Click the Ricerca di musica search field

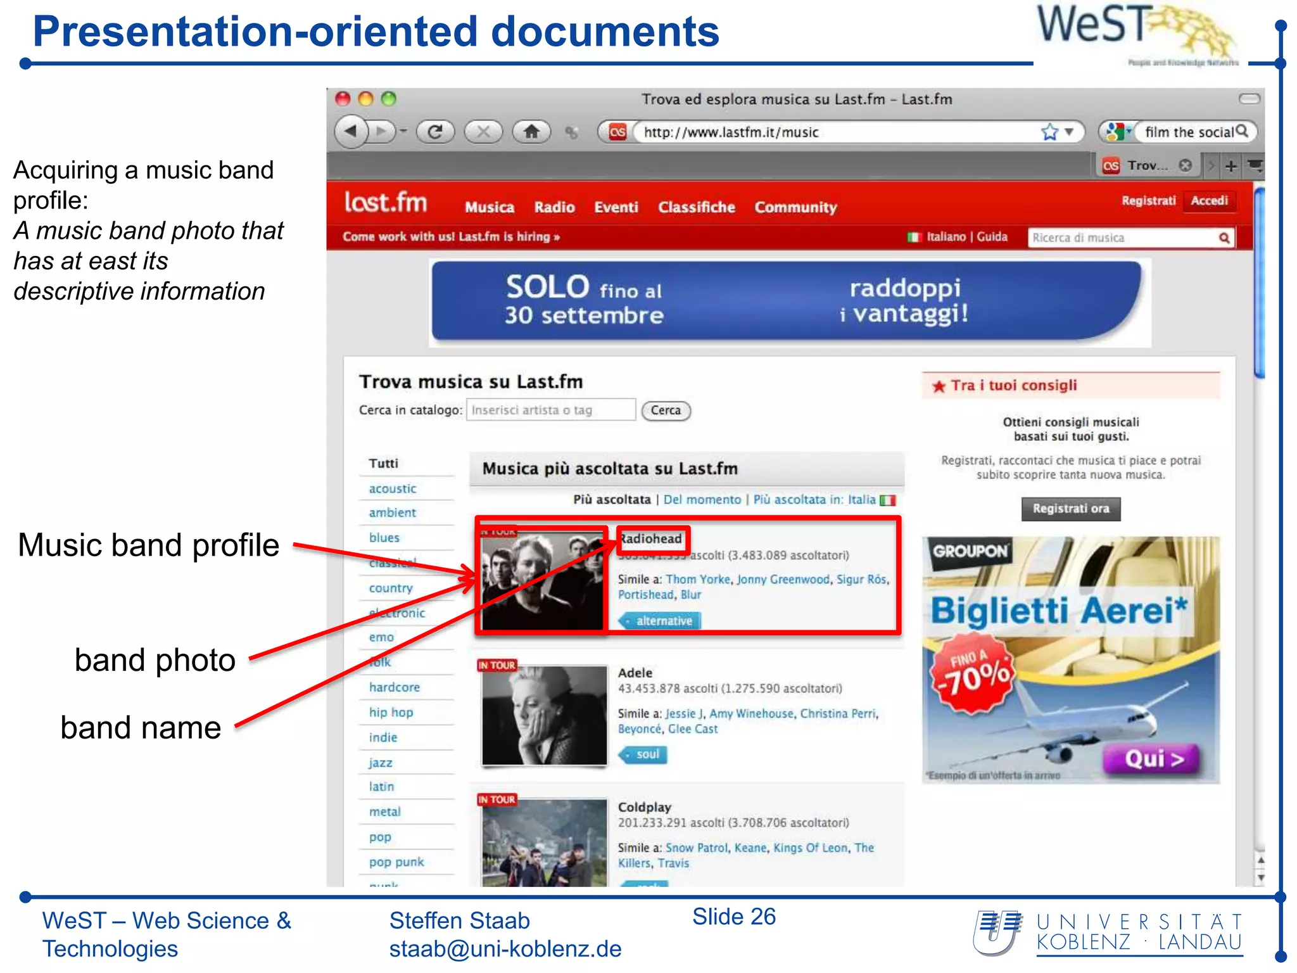click(x=1121, y=238)
